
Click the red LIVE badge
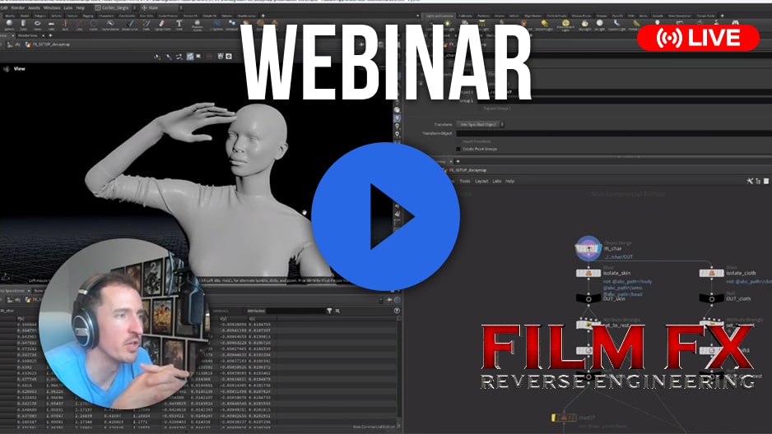(x=698, y=38)
